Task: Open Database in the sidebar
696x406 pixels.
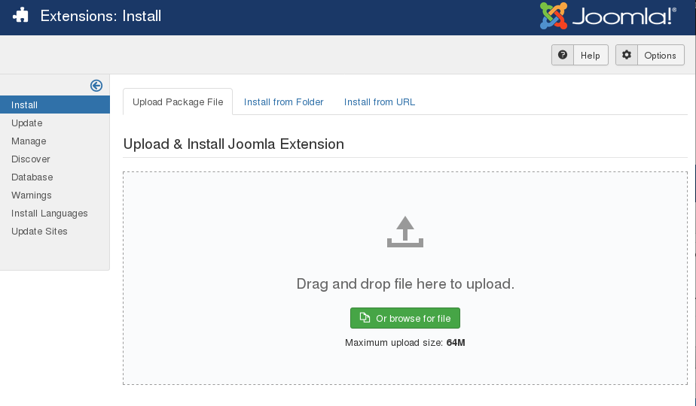Action: [x=32, y=177]
